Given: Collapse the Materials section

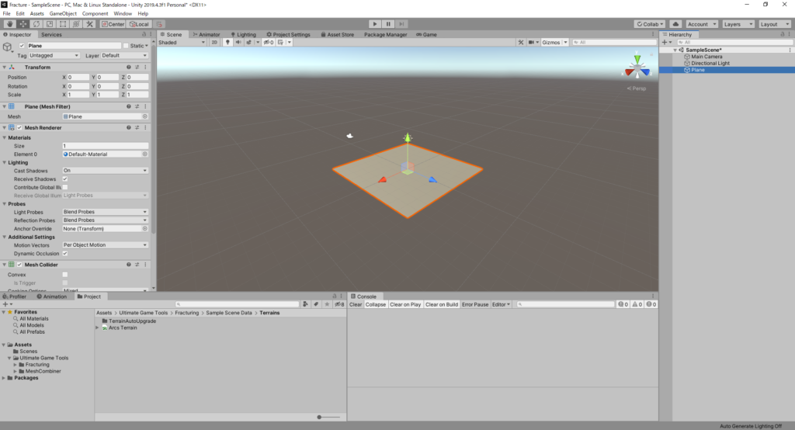Looking at the screenshot, I should [x=5, y=138].
